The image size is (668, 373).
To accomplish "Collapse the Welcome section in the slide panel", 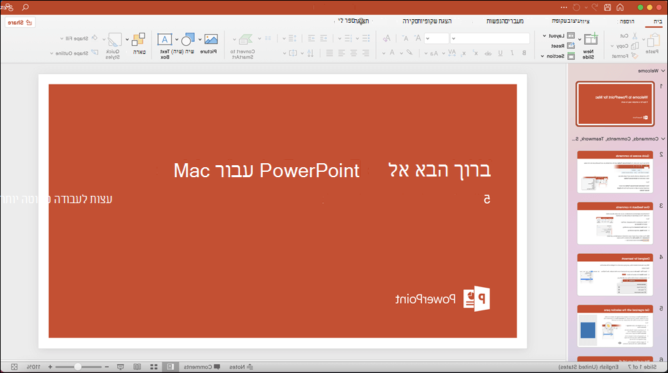I will 663,71.
